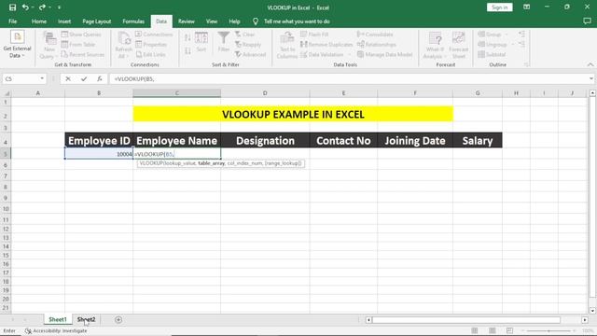Open the Page Layout tab

pyautogui.click(x=97, y=21)
